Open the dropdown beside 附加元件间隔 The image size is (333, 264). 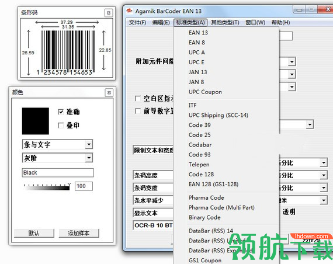point(292,62)
